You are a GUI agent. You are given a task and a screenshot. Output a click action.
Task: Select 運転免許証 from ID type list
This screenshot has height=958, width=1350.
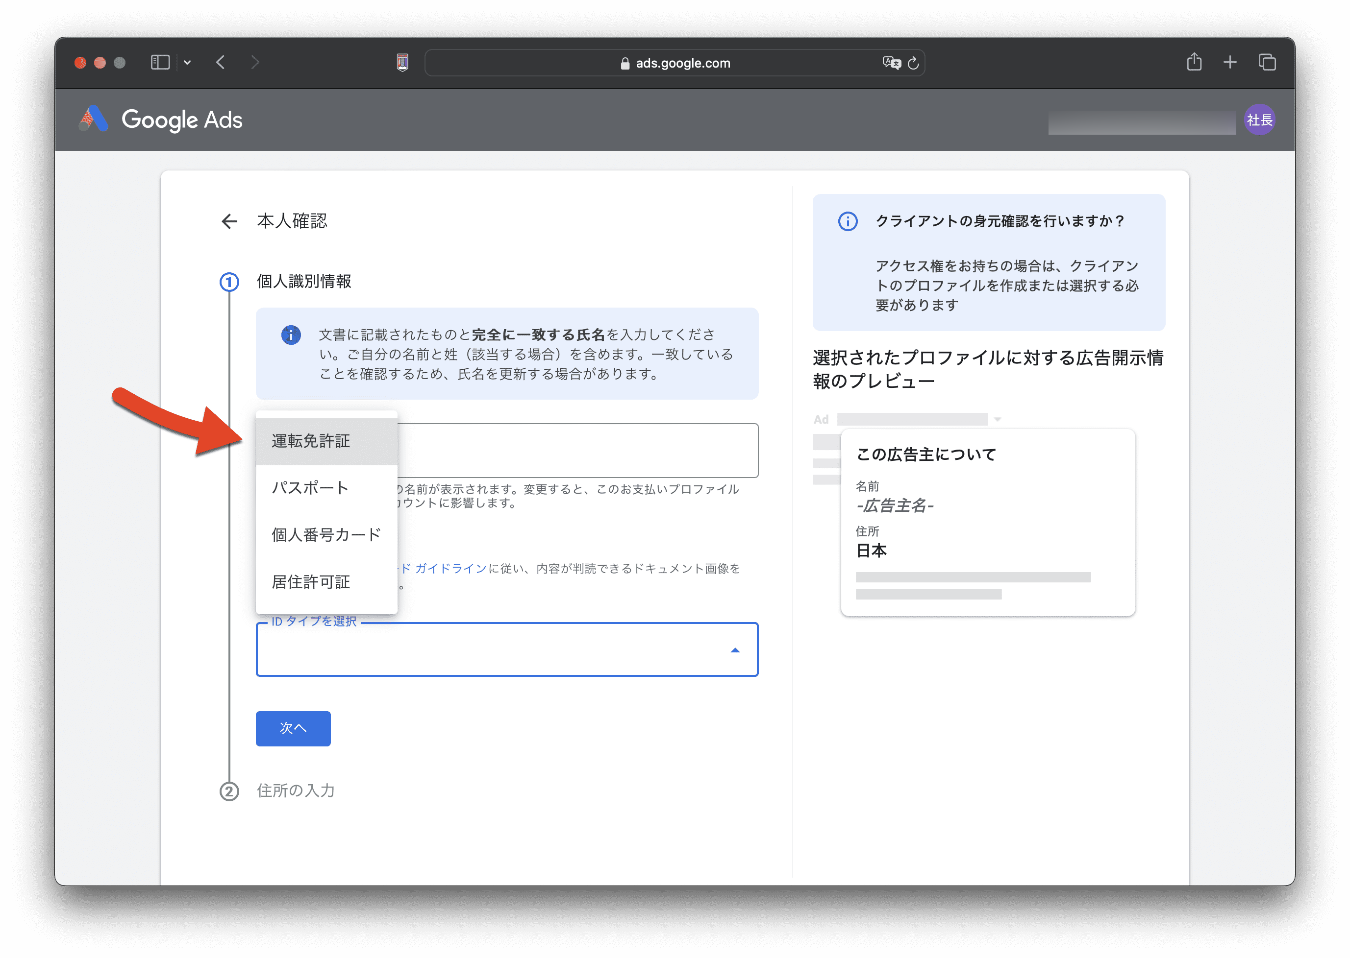pos(311,441)
